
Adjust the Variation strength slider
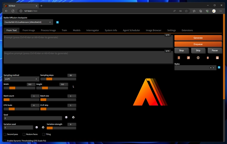[61, 128]
